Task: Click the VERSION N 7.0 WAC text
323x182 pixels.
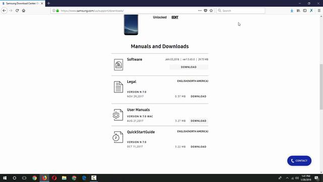Action: 140,116
